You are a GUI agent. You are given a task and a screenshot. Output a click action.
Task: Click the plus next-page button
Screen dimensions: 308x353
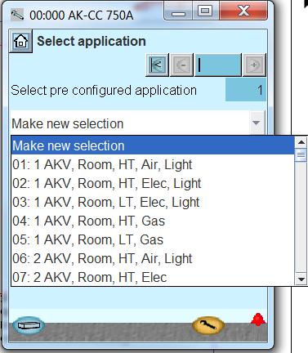(254, 65)
